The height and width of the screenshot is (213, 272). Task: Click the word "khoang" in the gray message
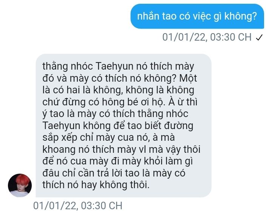coord(59,149)
